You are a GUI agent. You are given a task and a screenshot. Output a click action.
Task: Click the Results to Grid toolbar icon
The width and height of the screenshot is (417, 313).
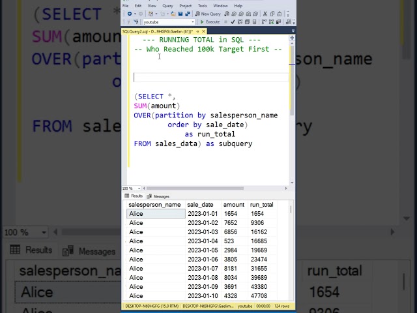tap(288, 22)
